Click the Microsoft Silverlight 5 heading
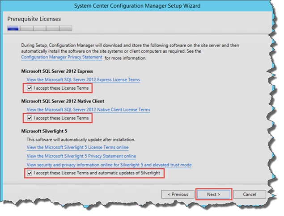The height and width of the screenshot is (216, 284). tap(44, 131)
